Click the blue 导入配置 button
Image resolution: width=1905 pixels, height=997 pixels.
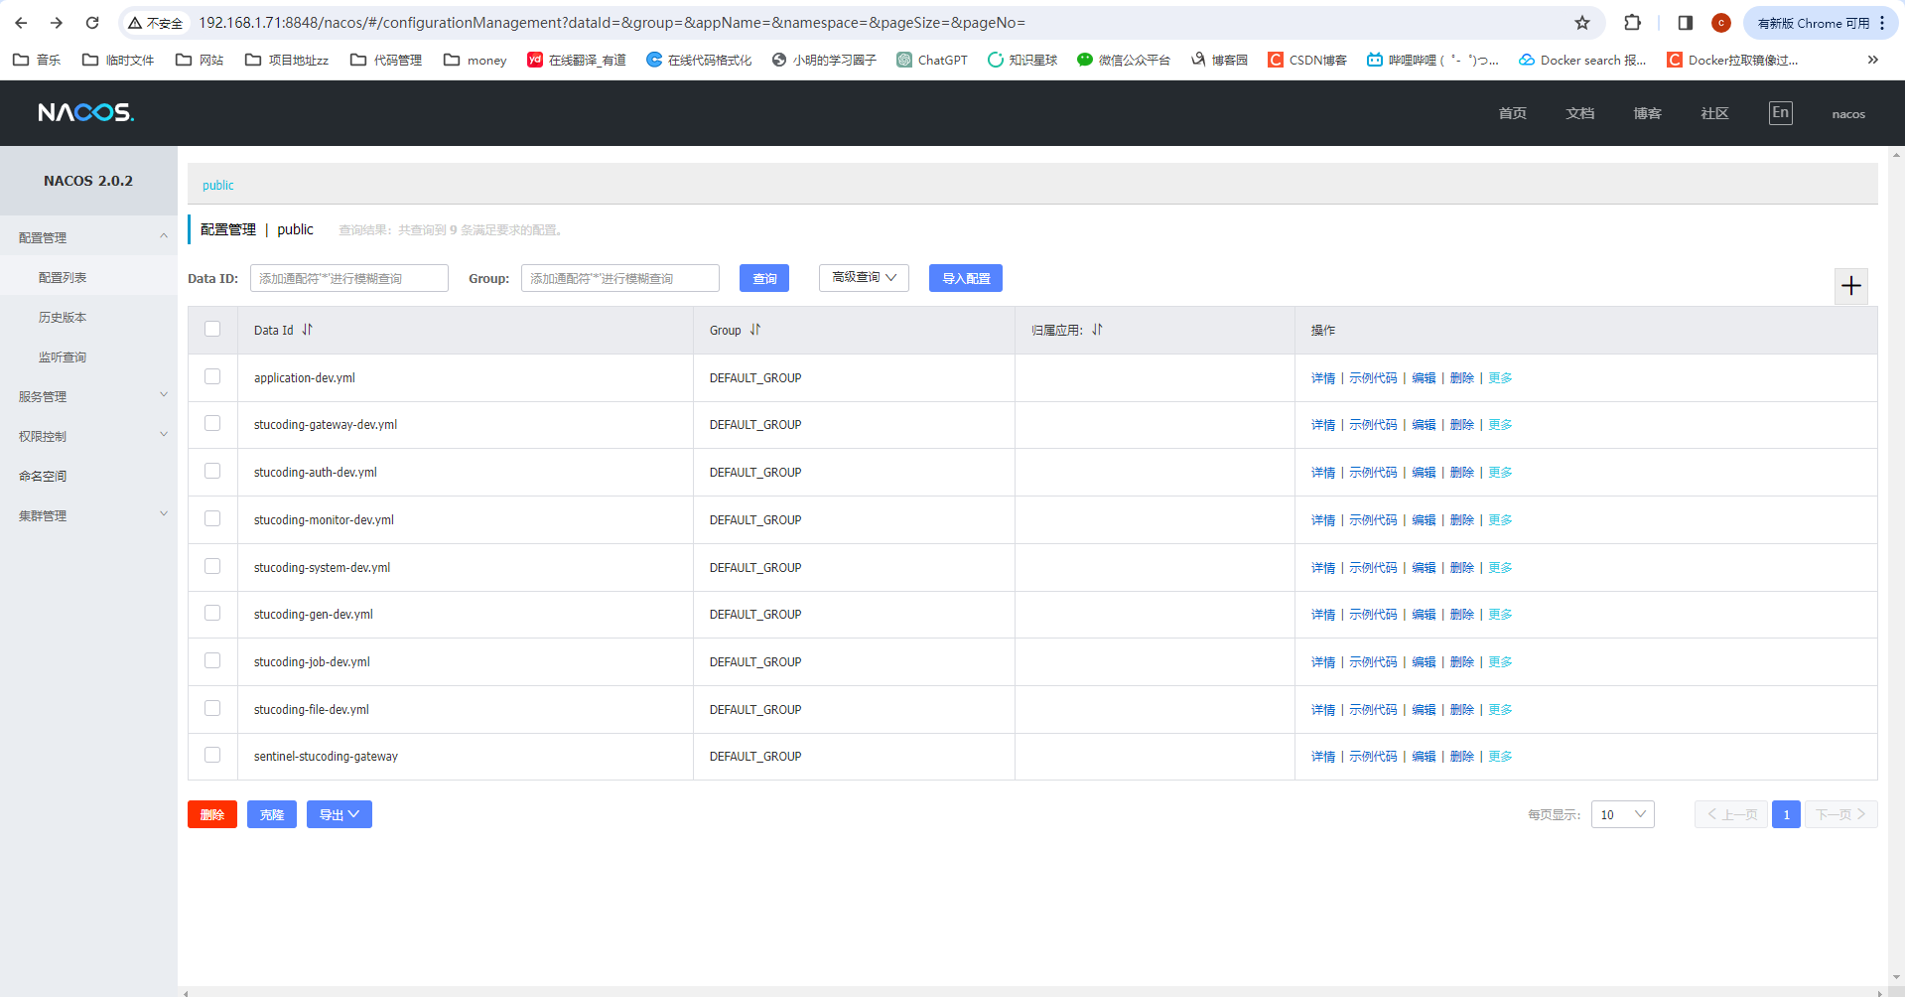[x=965, y=278]
